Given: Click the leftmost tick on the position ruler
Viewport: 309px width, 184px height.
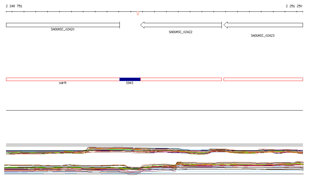Looking at the screenshot, I should (x=6, y=12).
